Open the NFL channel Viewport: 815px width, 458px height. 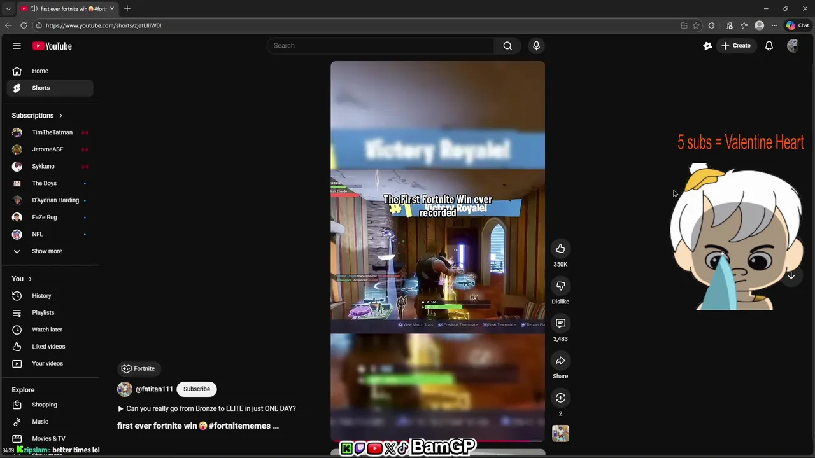click(x=50, y=234)
